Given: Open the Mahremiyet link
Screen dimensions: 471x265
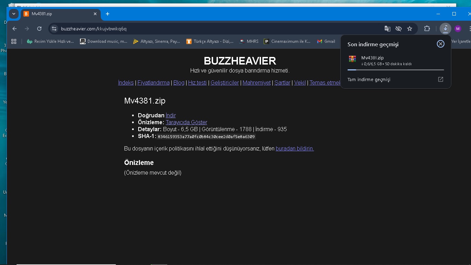Looking at the screenshot, I should tap(257, 82).
